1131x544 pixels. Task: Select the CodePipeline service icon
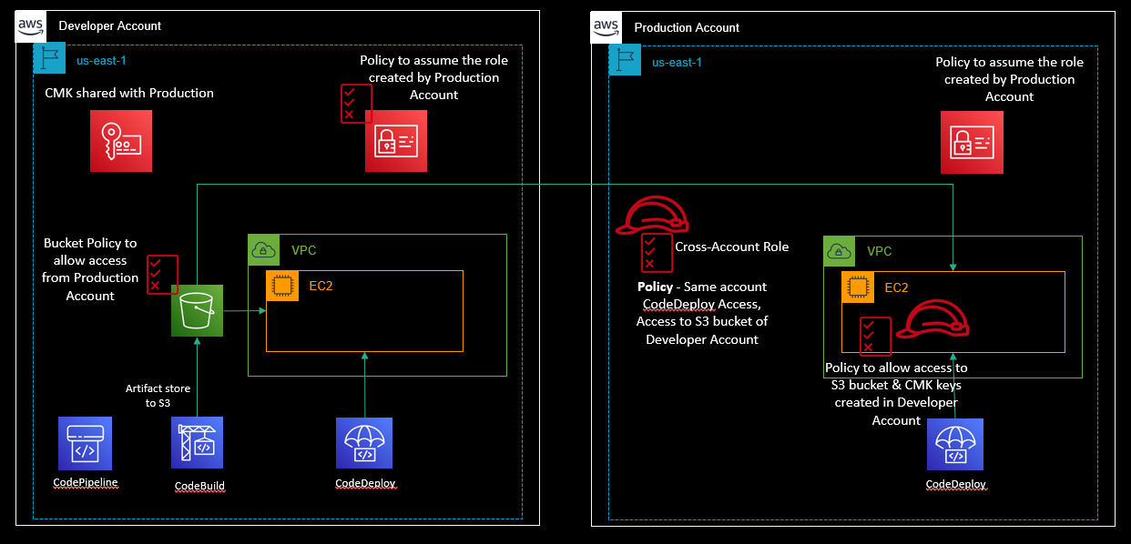pyautogui.click(x=85, y=443)
